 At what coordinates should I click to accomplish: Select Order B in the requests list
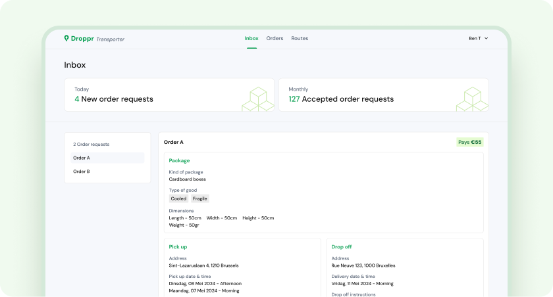(x=107, y=171)
